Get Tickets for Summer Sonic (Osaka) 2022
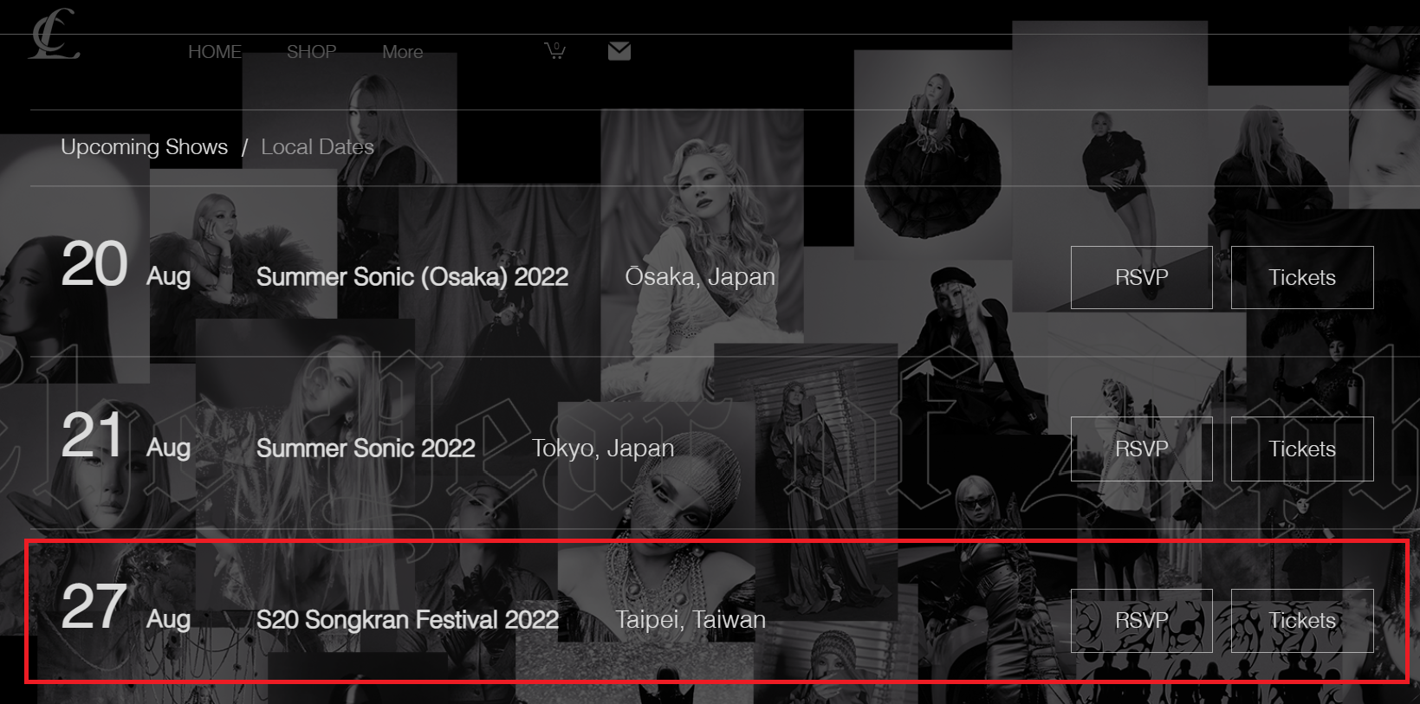Screen dimensions: 1420x704 [1302, 277]
